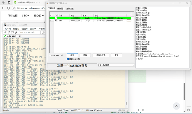The width and height of the screenshot is (192, 114).
Task: Click Connect icon in SecureCRT toolbar
Action: click(x=6, y=32)
